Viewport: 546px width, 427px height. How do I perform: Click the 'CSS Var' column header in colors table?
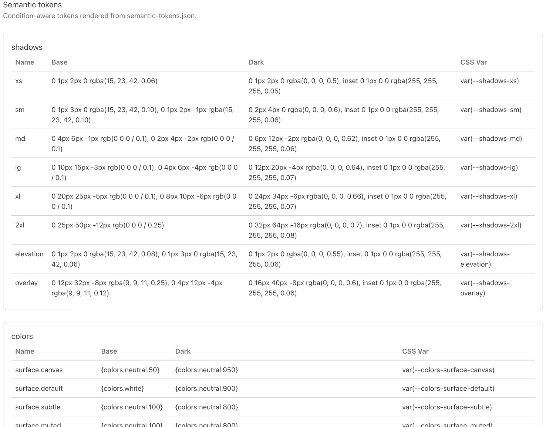(x=415, y=351)
